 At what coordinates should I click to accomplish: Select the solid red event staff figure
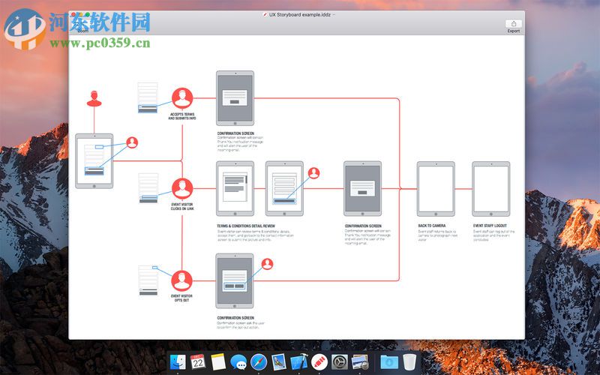click(94, 99)
